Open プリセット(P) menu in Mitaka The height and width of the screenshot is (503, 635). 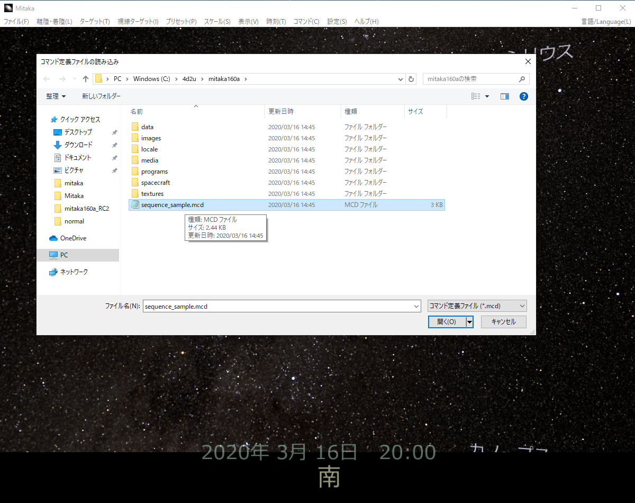click(x=181, y=22)
